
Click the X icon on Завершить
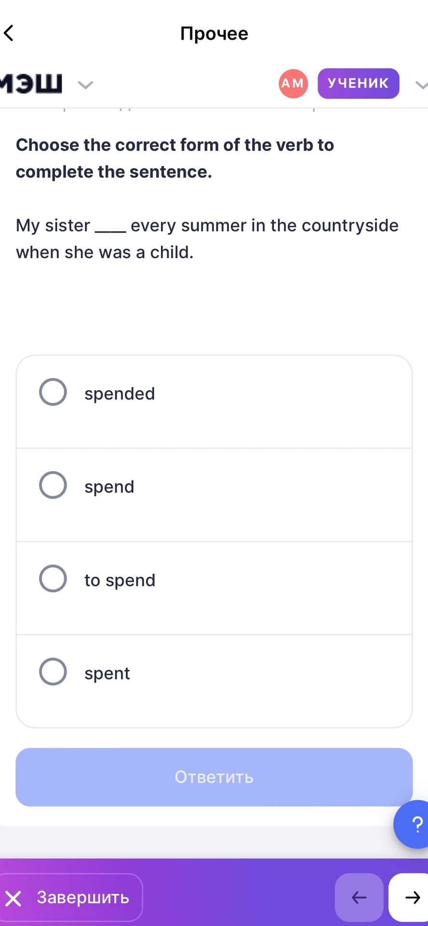pyautogui.click(x=13, y=899)
